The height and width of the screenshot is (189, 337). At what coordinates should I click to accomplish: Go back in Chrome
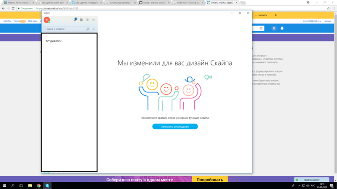click(3, 8)
